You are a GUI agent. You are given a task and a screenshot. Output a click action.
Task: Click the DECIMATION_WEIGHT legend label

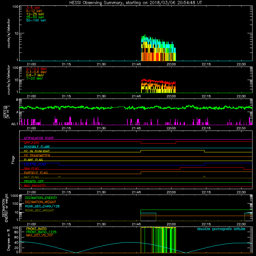[x=41, y=202]
